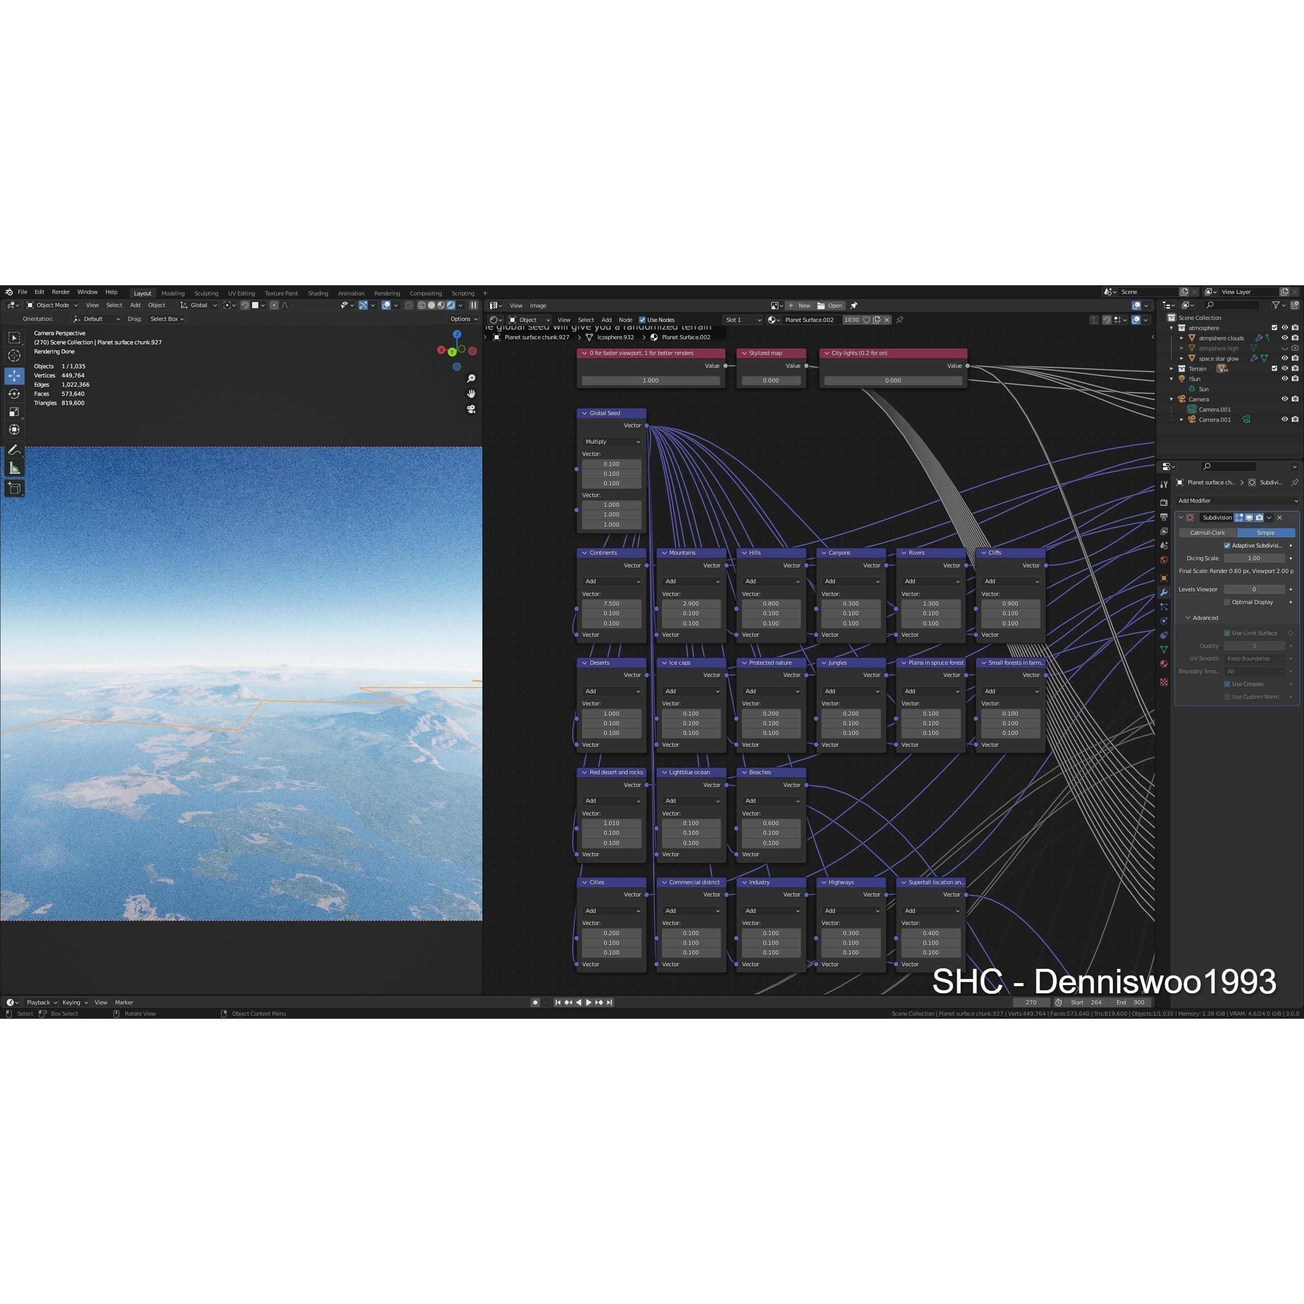The width and height of the screenshot is (1304, 1304).
Task: Select the Rotate tool in the toolbar
Action: point(14,393)
